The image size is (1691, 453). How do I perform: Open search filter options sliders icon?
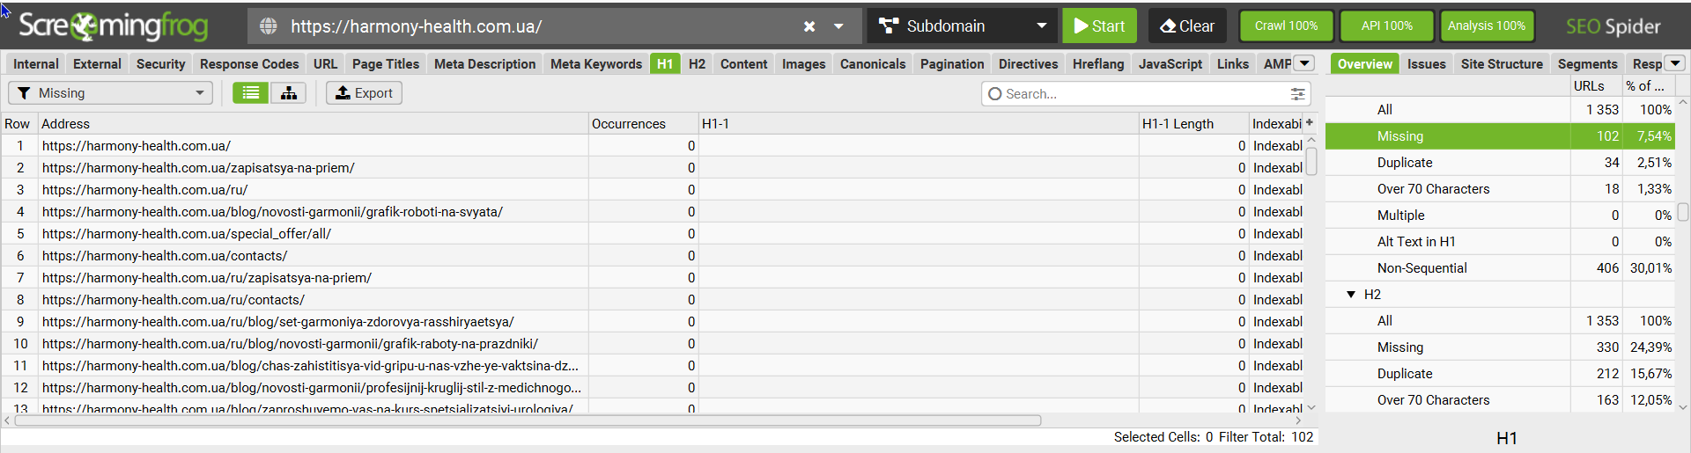pyautogui.click(x=1297, y=94)
